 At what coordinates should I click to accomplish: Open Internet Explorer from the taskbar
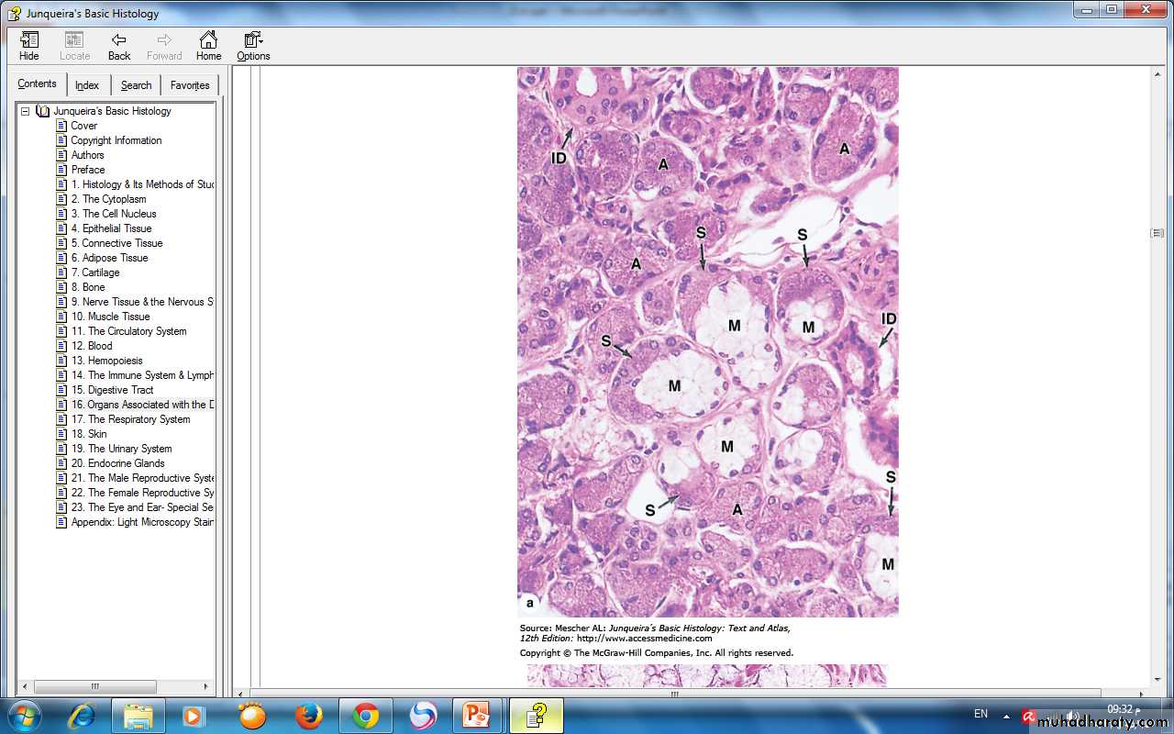[x=82, y=716]
